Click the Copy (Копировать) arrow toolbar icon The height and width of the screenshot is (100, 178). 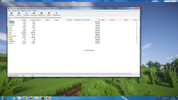pyautogui.click(x=34, y=13)
